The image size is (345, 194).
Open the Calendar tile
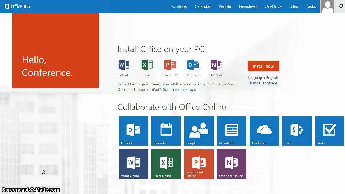166,131
